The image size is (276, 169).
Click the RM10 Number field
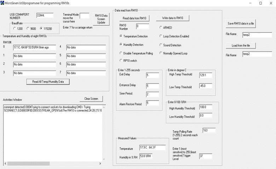[x=143, y=26]
